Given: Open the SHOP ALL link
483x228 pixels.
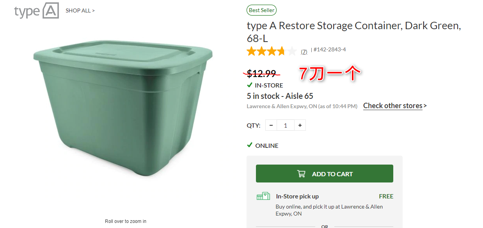Looking at the screenshot, I should pos(80,11).
